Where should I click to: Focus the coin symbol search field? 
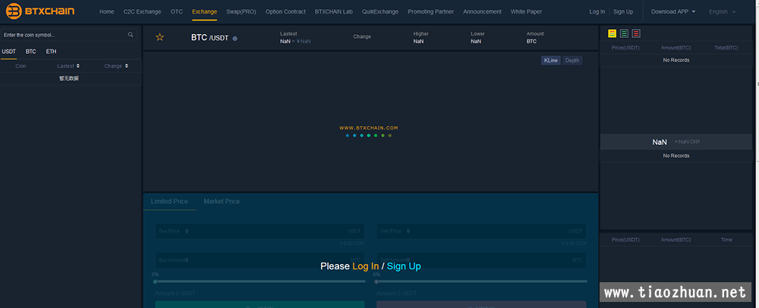click(68, 35)
